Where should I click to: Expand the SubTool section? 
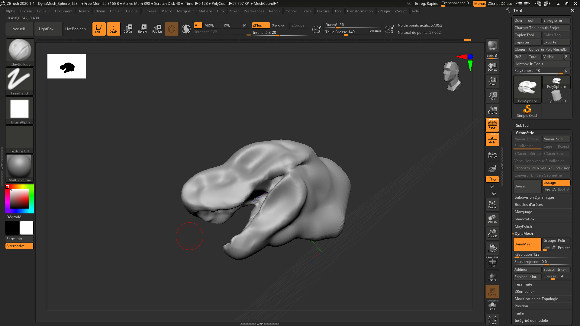tap(523, 126)
